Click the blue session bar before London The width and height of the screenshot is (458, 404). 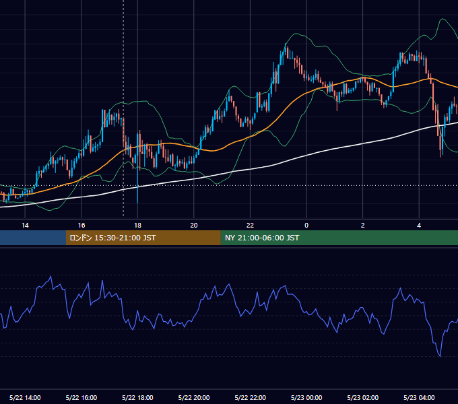point(33,238)
